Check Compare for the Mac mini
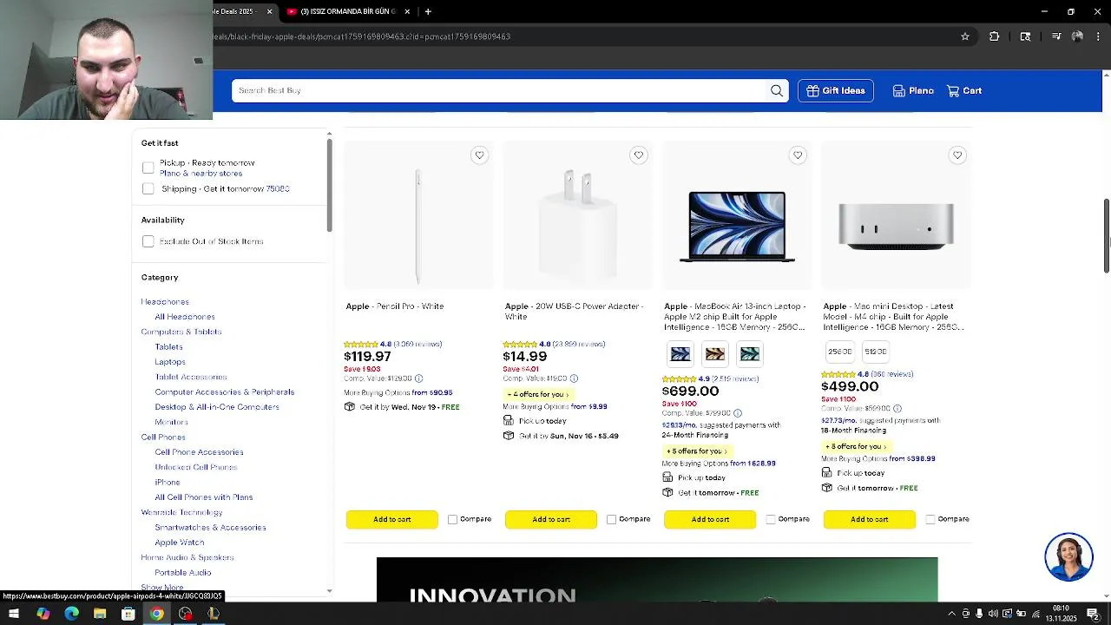The height and width of the screenshot is (625, 1111). click(930, 519)
